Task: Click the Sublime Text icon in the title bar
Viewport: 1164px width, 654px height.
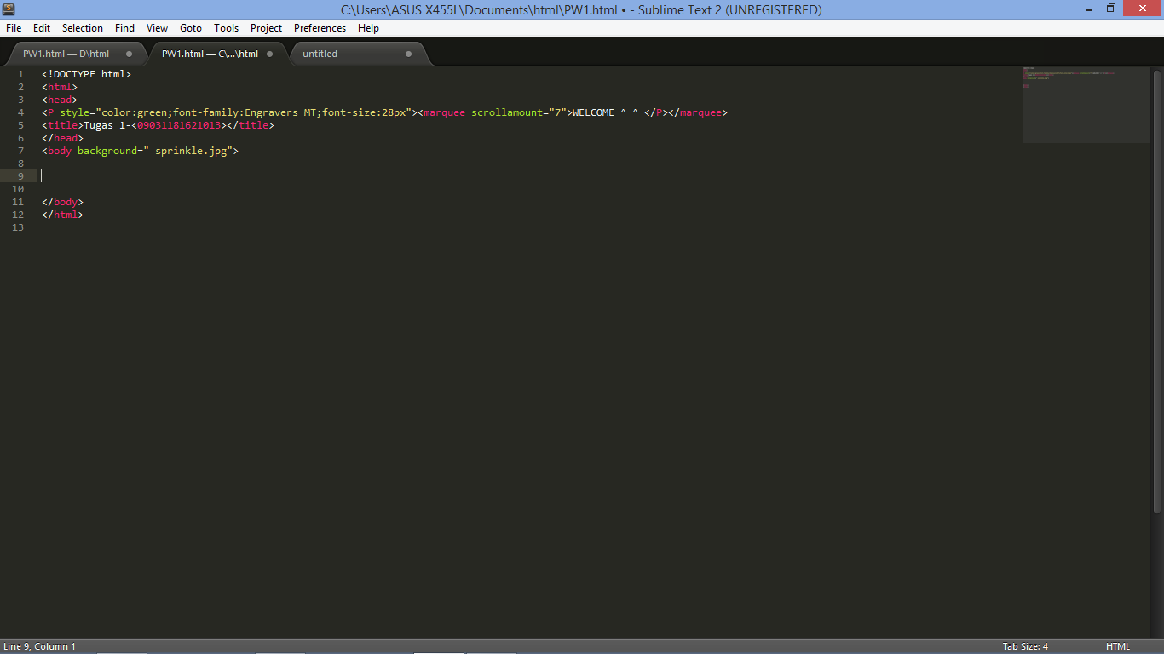Action: click(x=9, y=9)
